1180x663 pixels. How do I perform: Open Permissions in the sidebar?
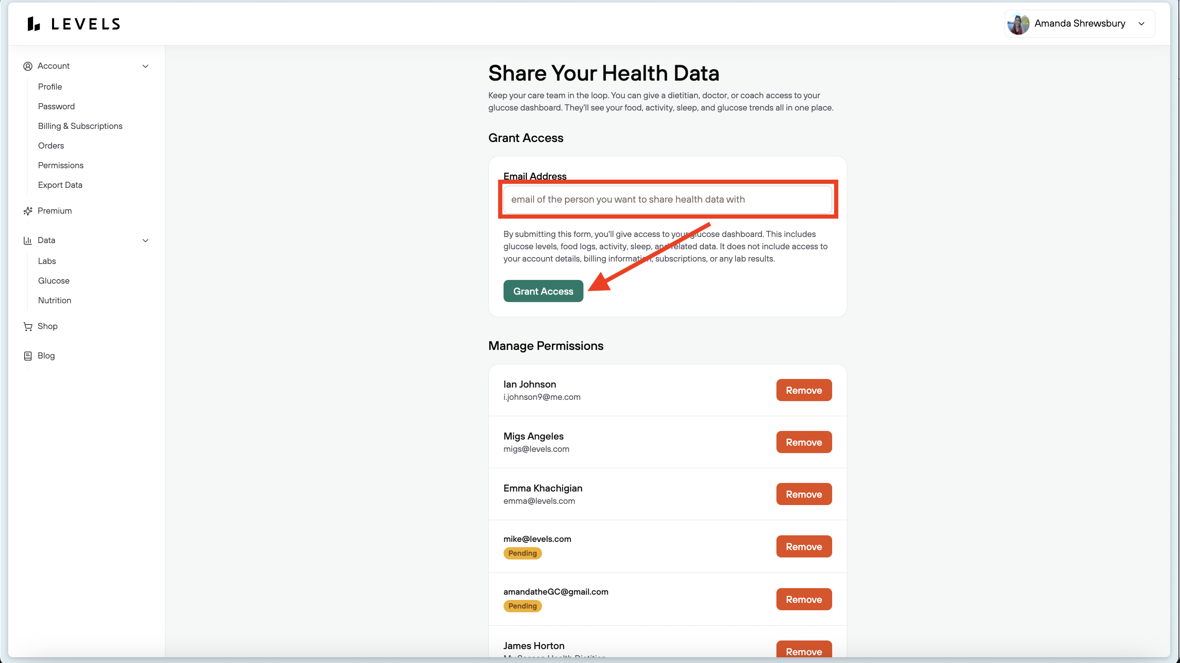[61, 165]
